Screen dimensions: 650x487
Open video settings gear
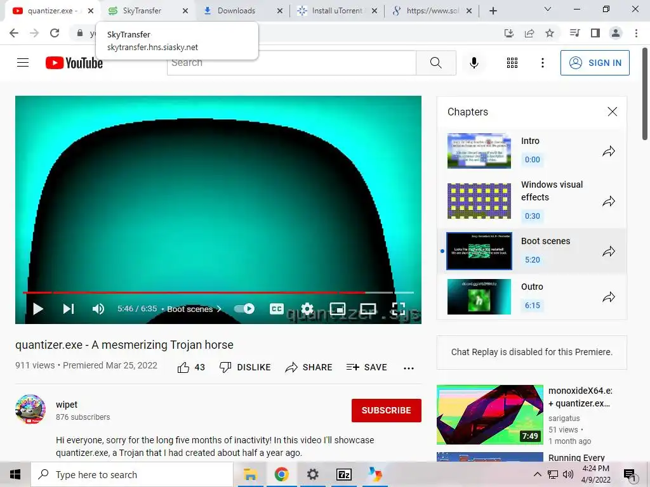pyautogui.click(x=307, y=309)
